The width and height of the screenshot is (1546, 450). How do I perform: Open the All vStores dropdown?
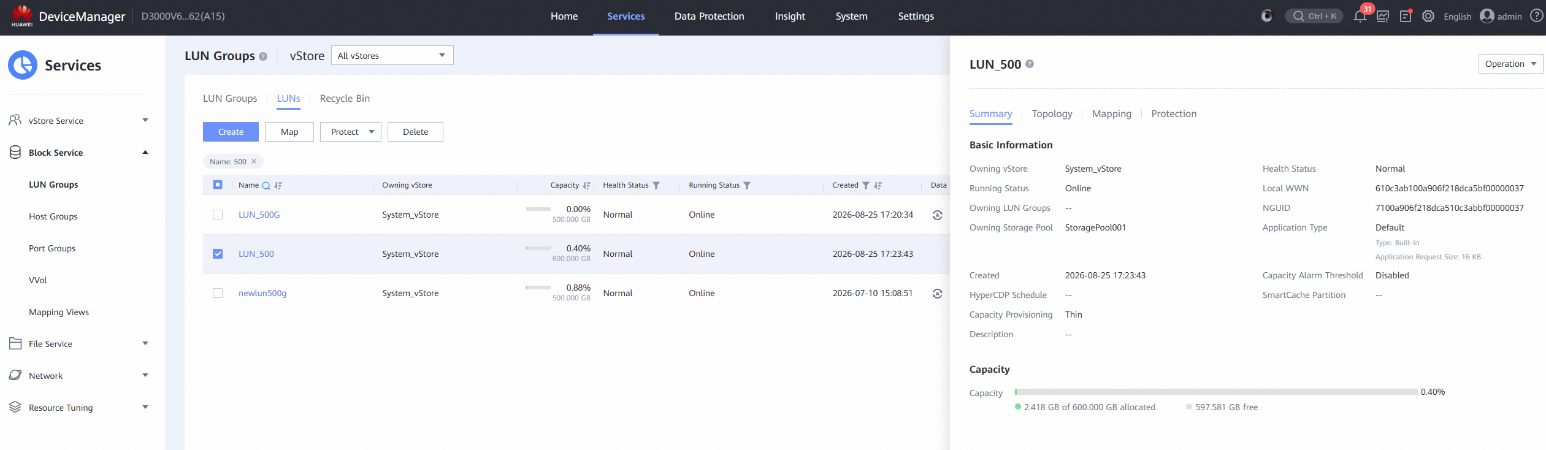tap(392, 55)
